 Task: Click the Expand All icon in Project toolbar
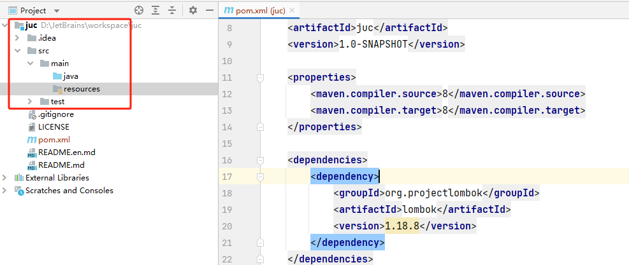pyautogui.click(x=155, y=10)
